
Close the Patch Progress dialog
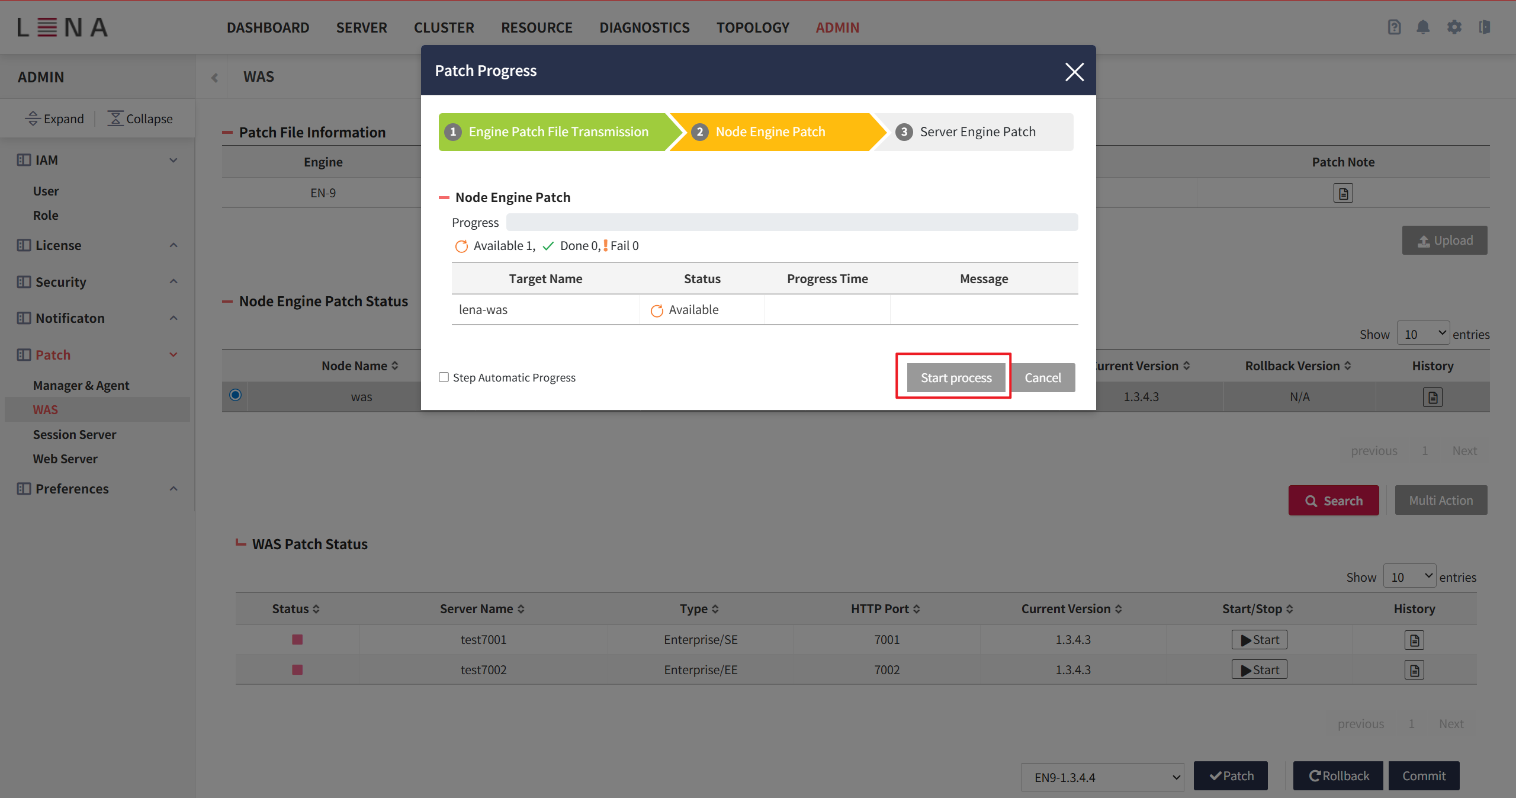tap(1074, 72)
